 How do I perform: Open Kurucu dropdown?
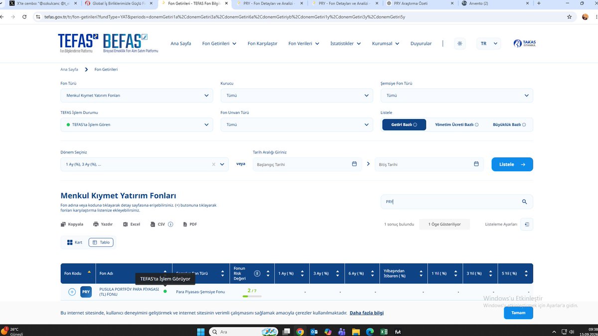coord(297,95)
